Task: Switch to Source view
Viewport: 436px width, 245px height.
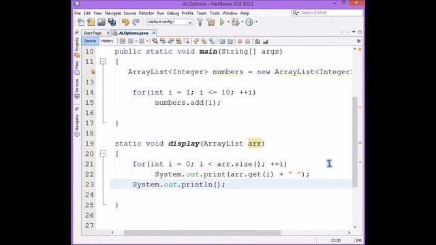Action: [90, 41]
